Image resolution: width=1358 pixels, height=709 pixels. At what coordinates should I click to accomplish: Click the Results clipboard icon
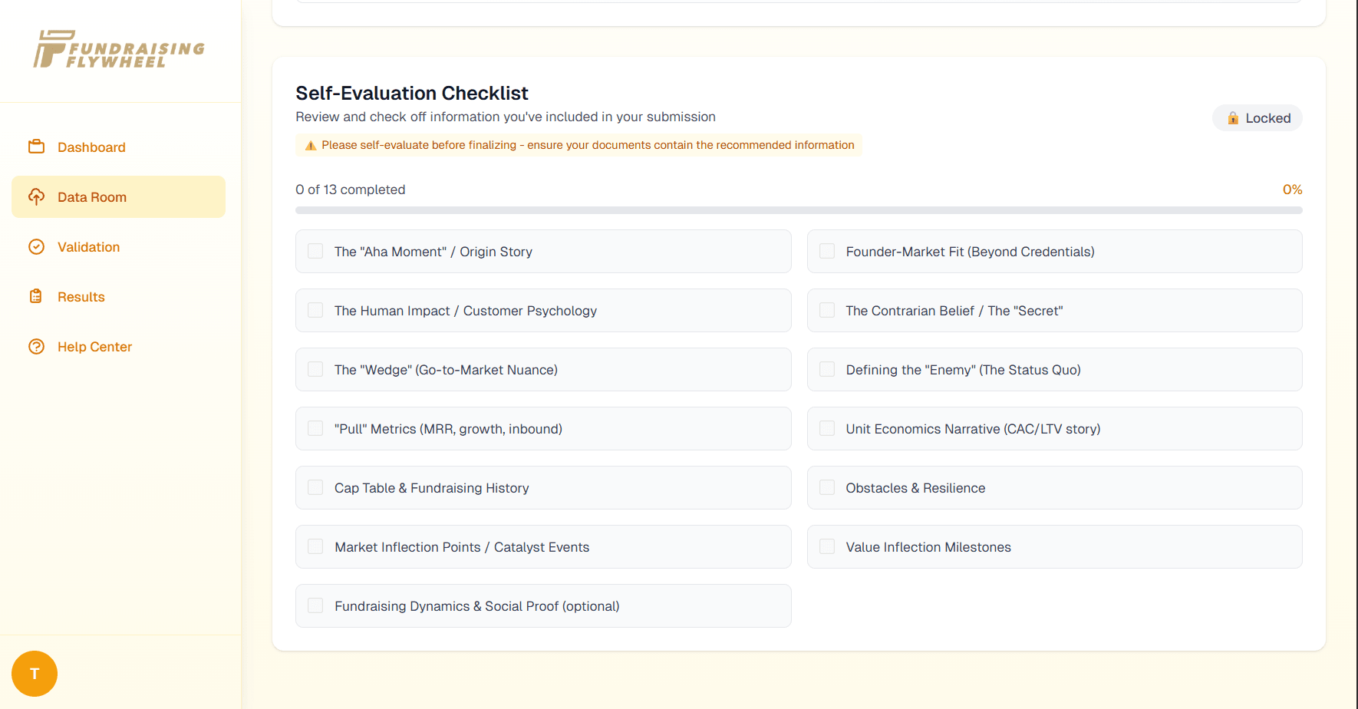pyautogui.click(x=36, y=296)
